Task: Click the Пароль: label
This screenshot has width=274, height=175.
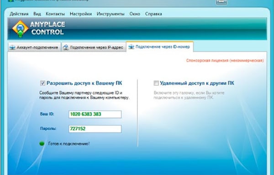Action: [48, 129]
